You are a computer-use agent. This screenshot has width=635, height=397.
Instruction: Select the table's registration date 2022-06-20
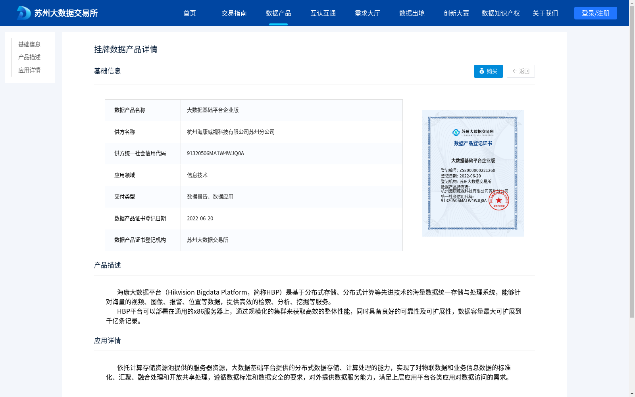(x=200, y=218)
